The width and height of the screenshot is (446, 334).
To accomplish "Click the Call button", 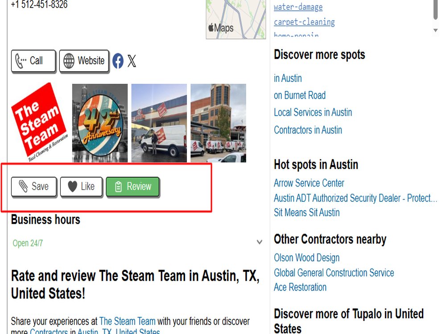I will [x=33, y=61].
